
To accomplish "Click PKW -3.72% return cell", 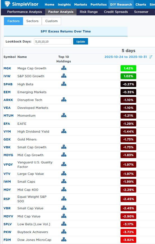I will (128, 232).
